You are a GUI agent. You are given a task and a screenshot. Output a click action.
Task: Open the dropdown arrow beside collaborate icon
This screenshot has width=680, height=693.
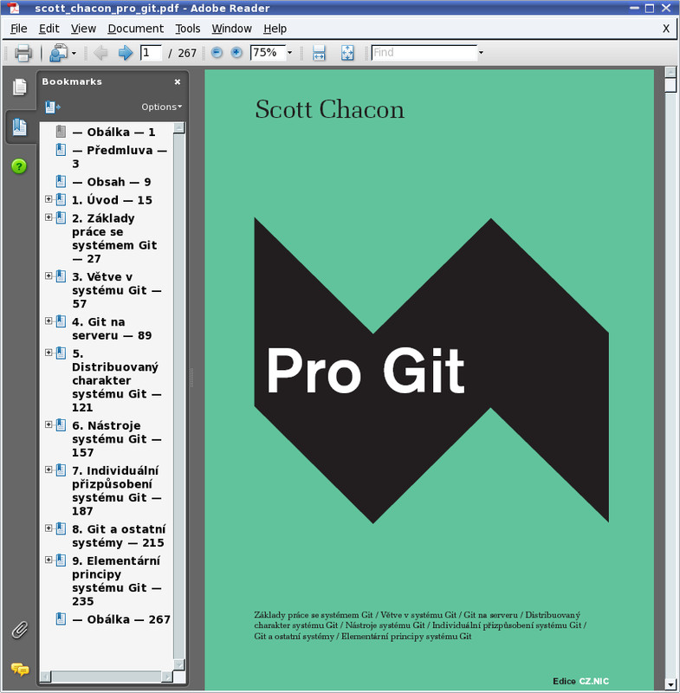(x=74, y=53)
